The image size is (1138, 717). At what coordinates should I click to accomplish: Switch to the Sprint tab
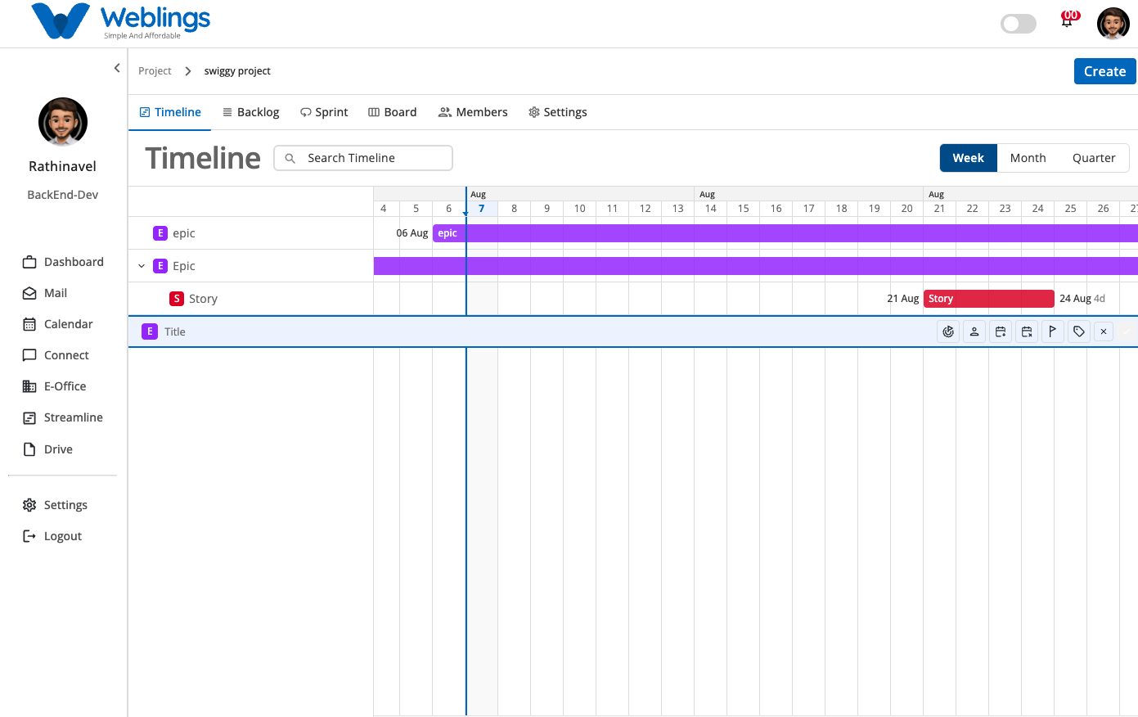[x=324, y=112]
